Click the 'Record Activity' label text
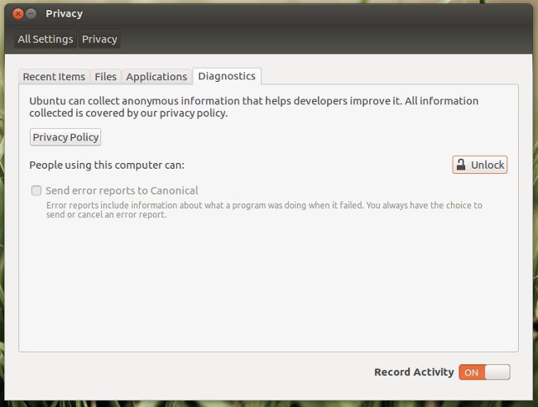The image size is (538, 407). [x=414, y=372]
